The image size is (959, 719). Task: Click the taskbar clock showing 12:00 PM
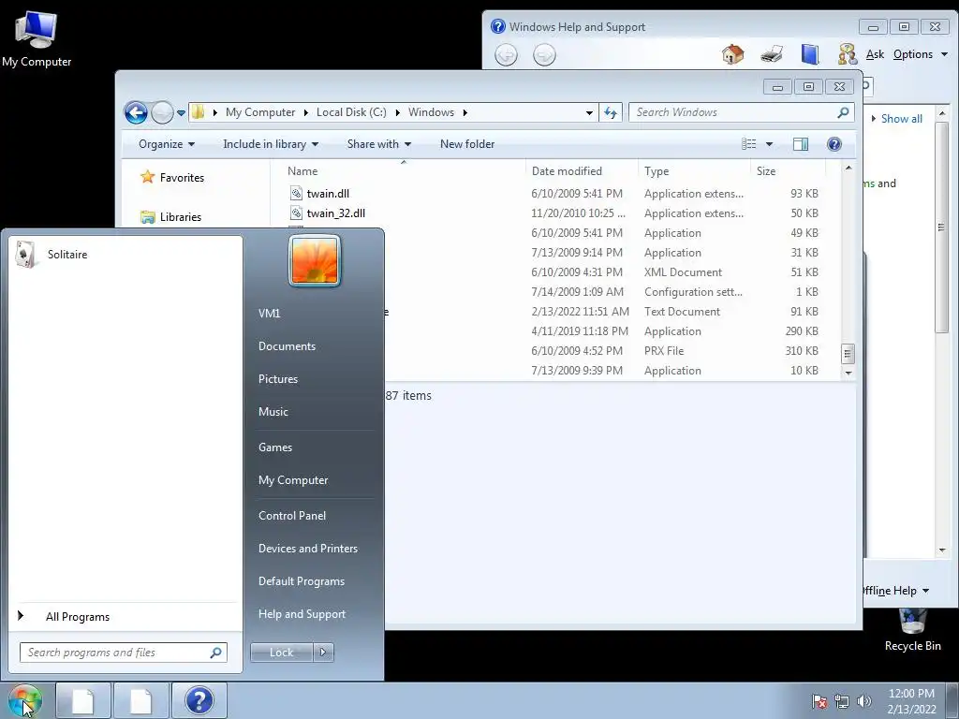click(x=911, y=700)
